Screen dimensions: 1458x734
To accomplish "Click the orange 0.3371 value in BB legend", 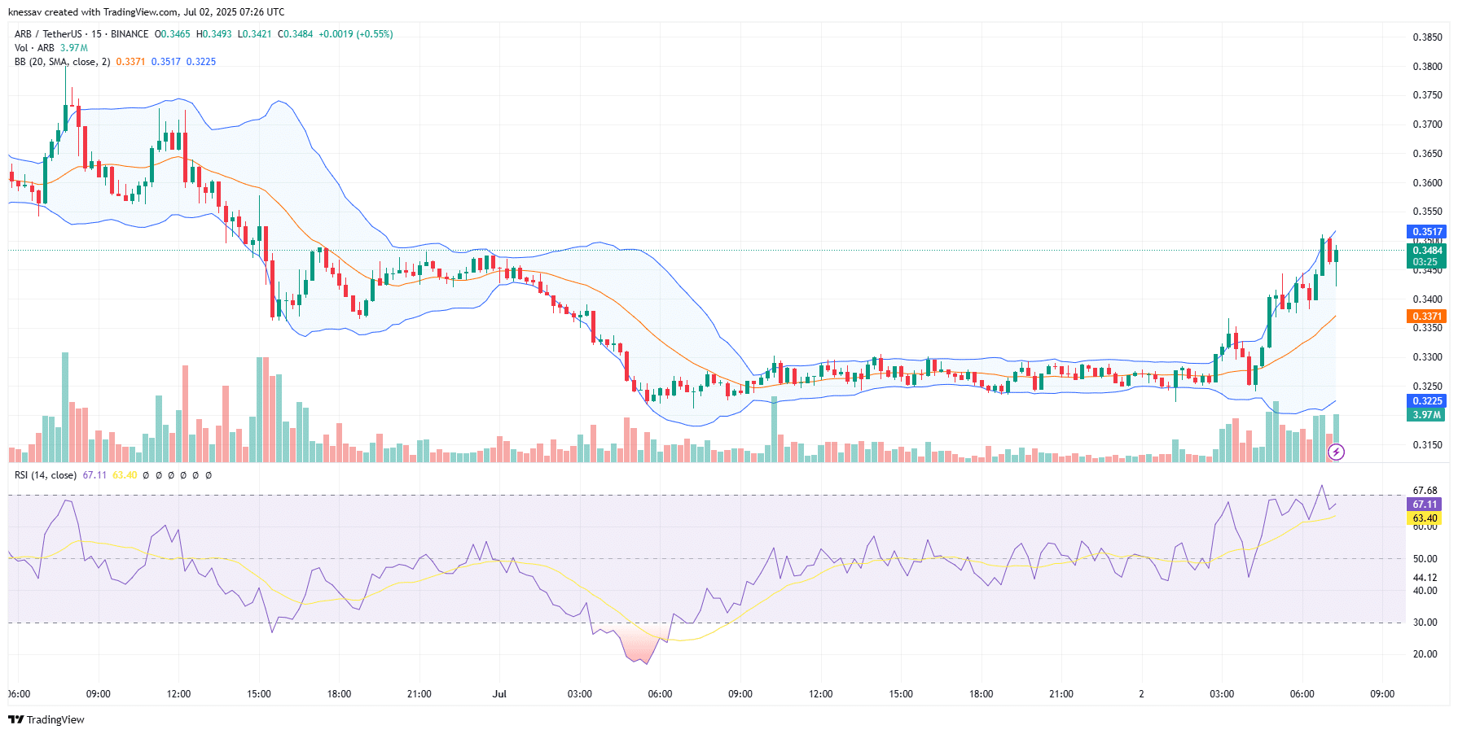I will coord(130,62).
